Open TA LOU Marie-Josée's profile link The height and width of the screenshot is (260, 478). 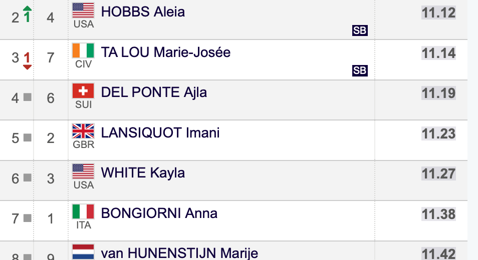[165, 52]
